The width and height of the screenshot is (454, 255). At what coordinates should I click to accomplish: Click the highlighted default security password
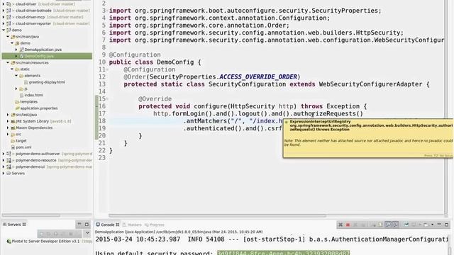(283, 253)
